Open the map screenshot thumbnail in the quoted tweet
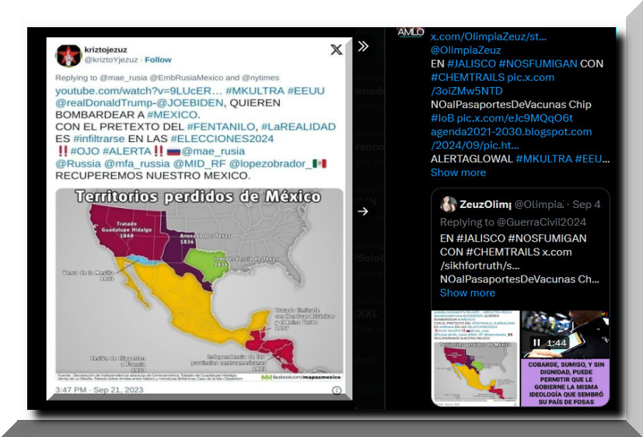The height and width of the screenshot is (437, 643). [x=476, y=359]
